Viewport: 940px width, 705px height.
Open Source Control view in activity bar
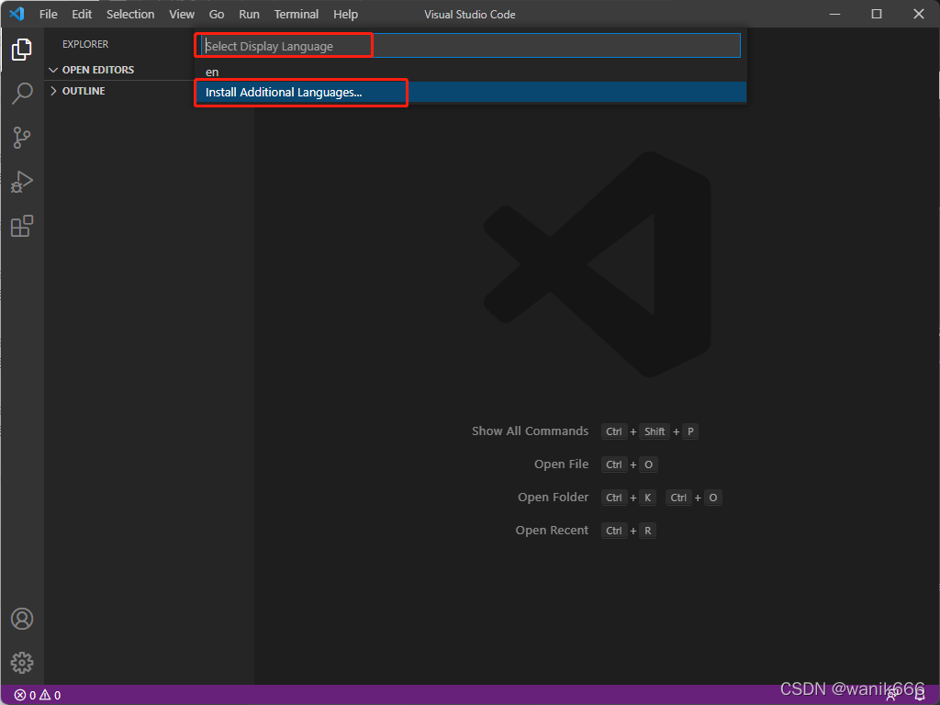coord(22,138)
